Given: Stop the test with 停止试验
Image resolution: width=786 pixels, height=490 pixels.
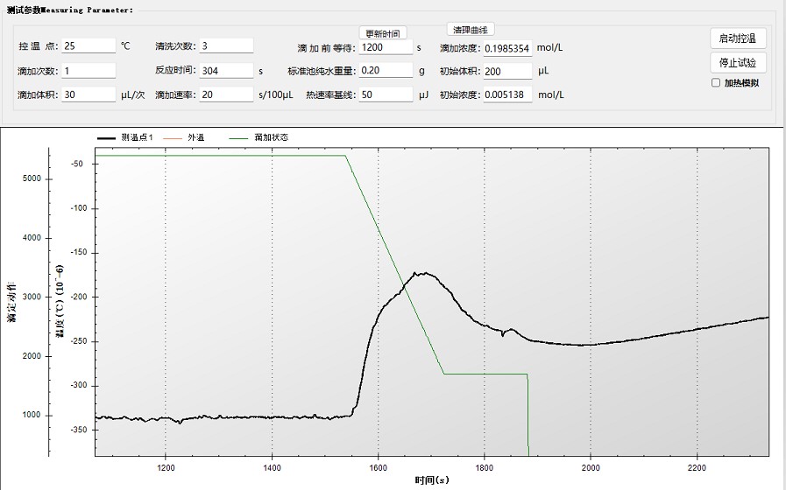Looking at the screenshot, I should coord(739,63).
